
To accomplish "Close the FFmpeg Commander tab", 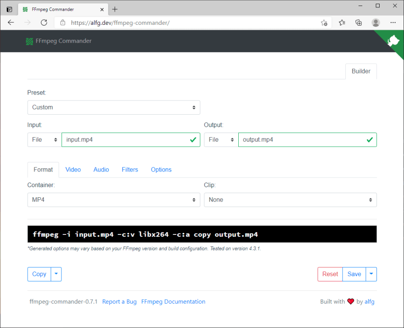I will coord(102,10).
